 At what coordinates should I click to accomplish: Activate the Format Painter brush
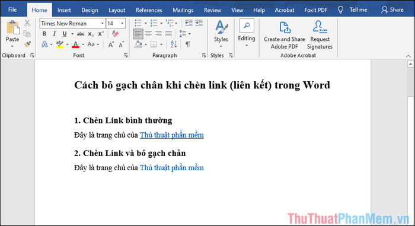[27, 44]
